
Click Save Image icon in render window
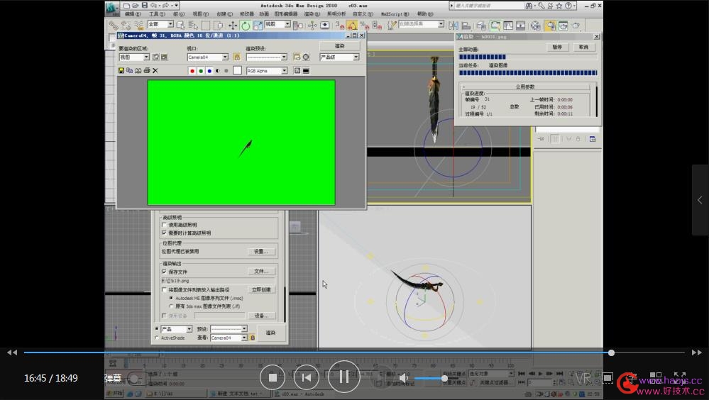click(121, 70)
